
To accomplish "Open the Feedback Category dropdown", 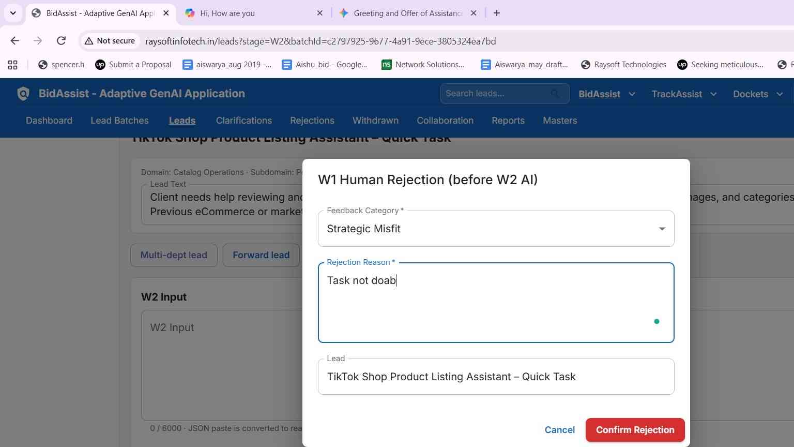I will click(496, 229).
